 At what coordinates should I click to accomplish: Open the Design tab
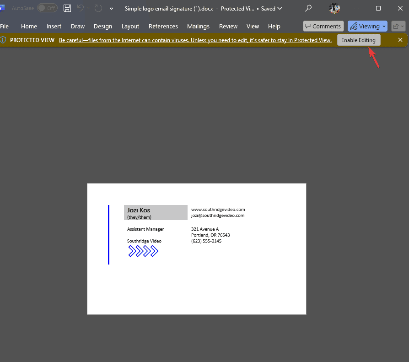pos(103,27)
